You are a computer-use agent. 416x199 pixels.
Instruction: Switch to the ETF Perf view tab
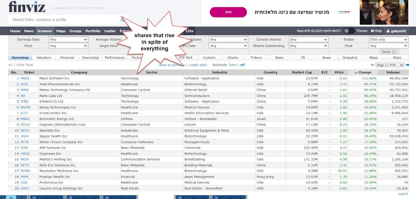pos(186,58)
